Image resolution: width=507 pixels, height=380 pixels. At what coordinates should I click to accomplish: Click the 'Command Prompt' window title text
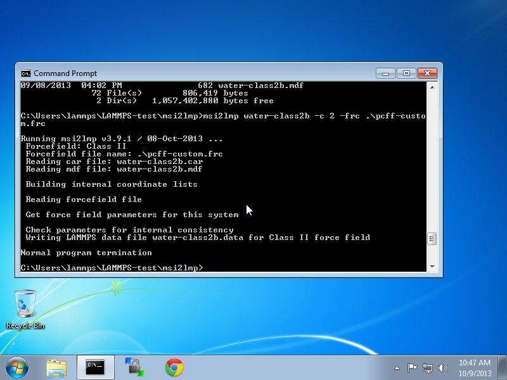tap(65, 73)
